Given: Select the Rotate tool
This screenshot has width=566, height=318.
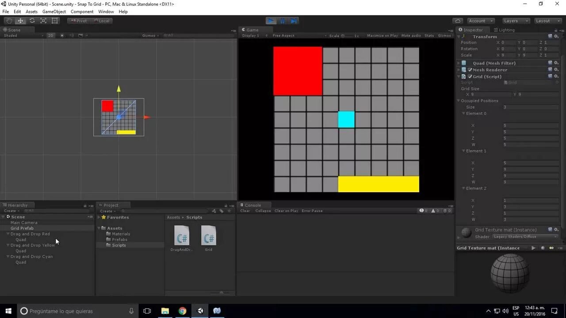Looking at the screenshot, I should pyautogui.click(x=31, y=21).
